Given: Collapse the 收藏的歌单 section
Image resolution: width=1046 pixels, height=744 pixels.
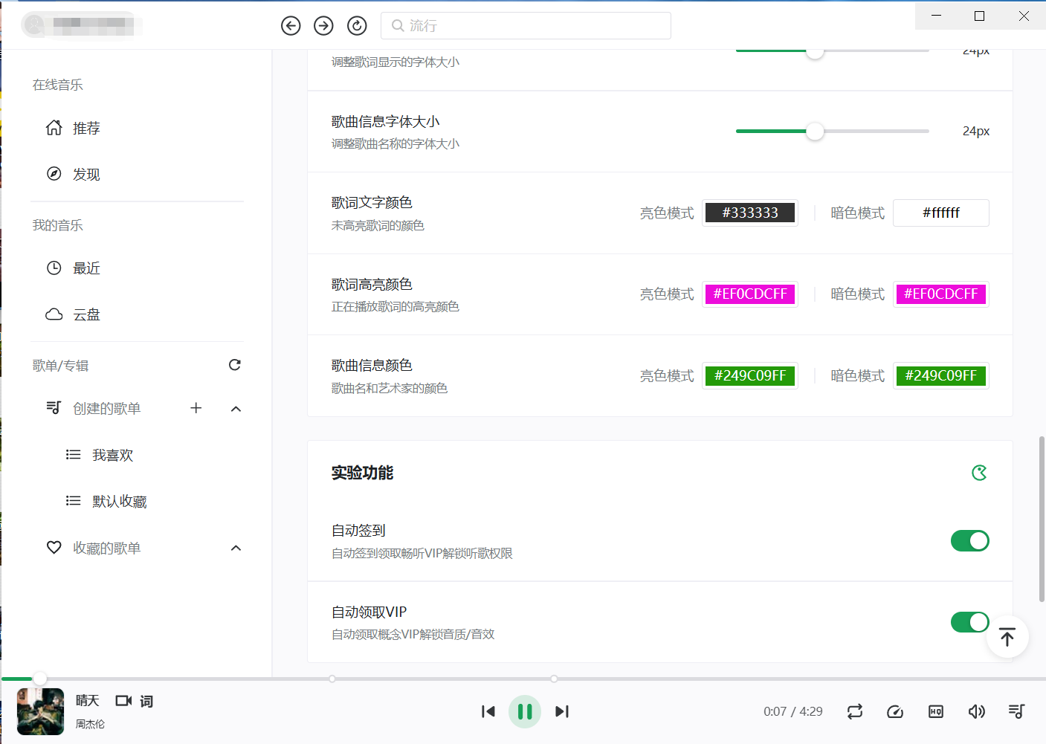Looking at the screenshot, I should click(x=236, y=549).
